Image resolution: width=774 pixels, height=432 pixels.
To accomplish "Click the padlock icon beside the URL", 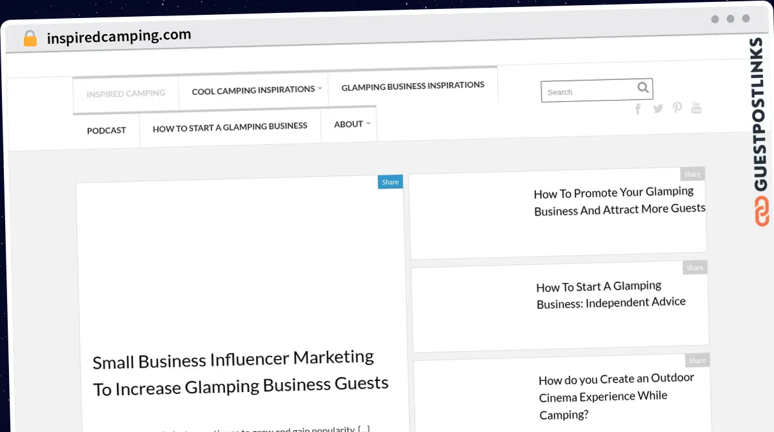I will (x=30, y=39).
